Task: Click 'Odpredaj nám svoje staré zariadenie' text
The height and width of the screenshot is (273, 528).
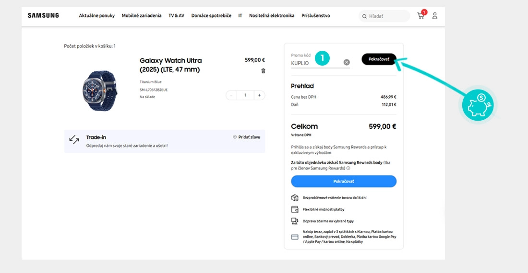Action: [127, 146]
